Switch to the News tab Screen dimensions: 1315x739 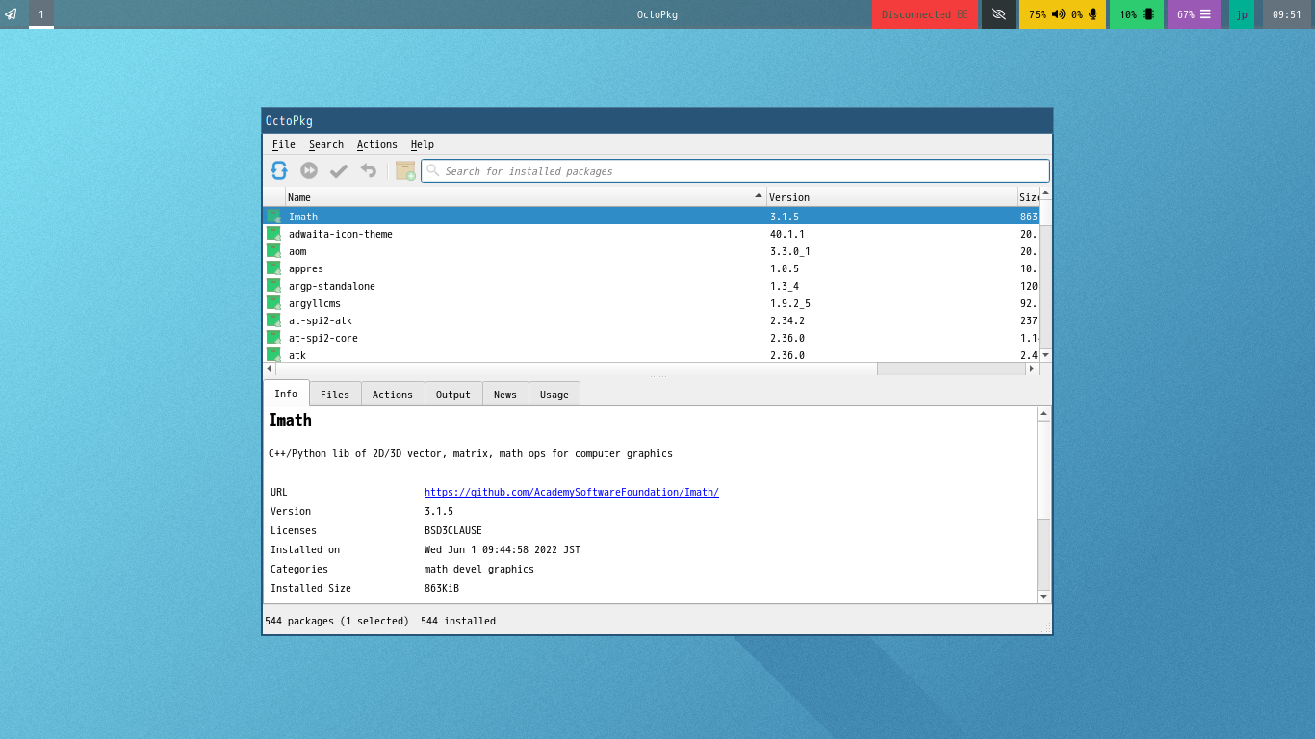tap(505, 395)
